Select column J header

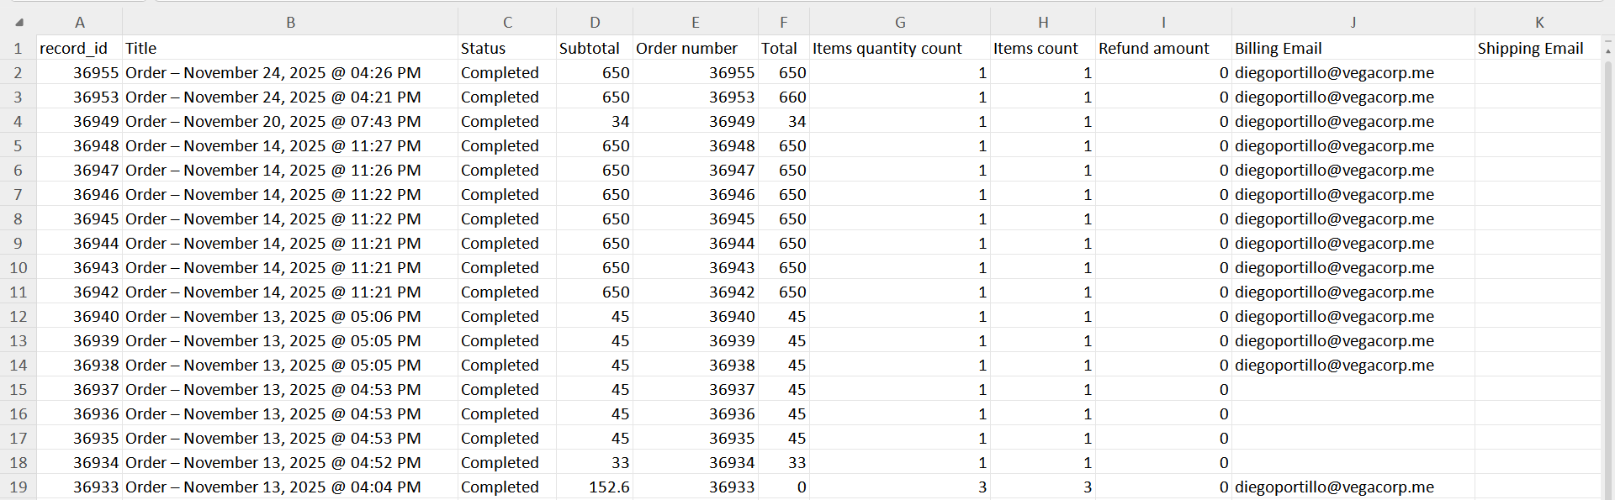point(1353,23)
